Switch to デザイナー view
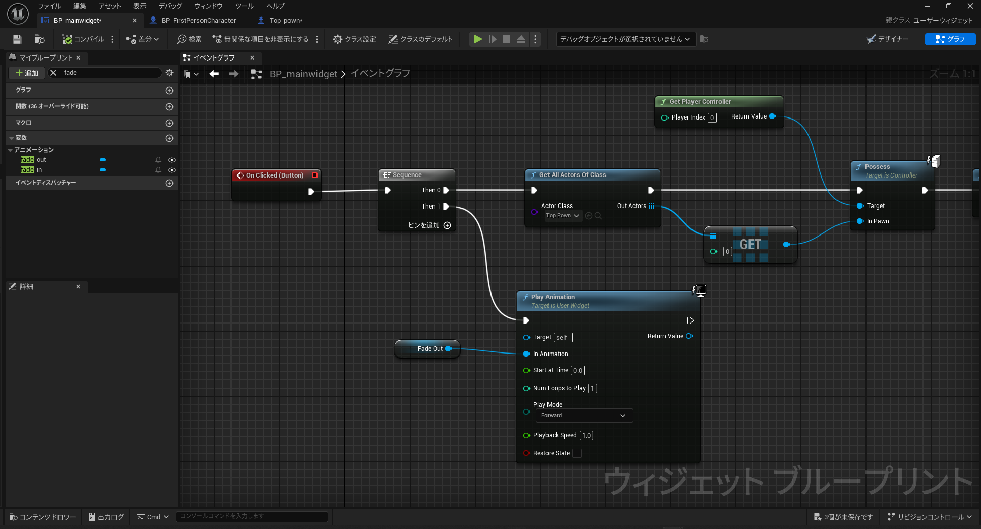Image resolution: width=981 pixels, height=529 pixels. coord(887,39)
